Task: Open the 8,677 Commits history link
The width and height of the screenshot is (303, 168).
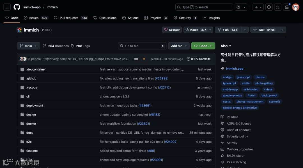Action: point(199,59)
